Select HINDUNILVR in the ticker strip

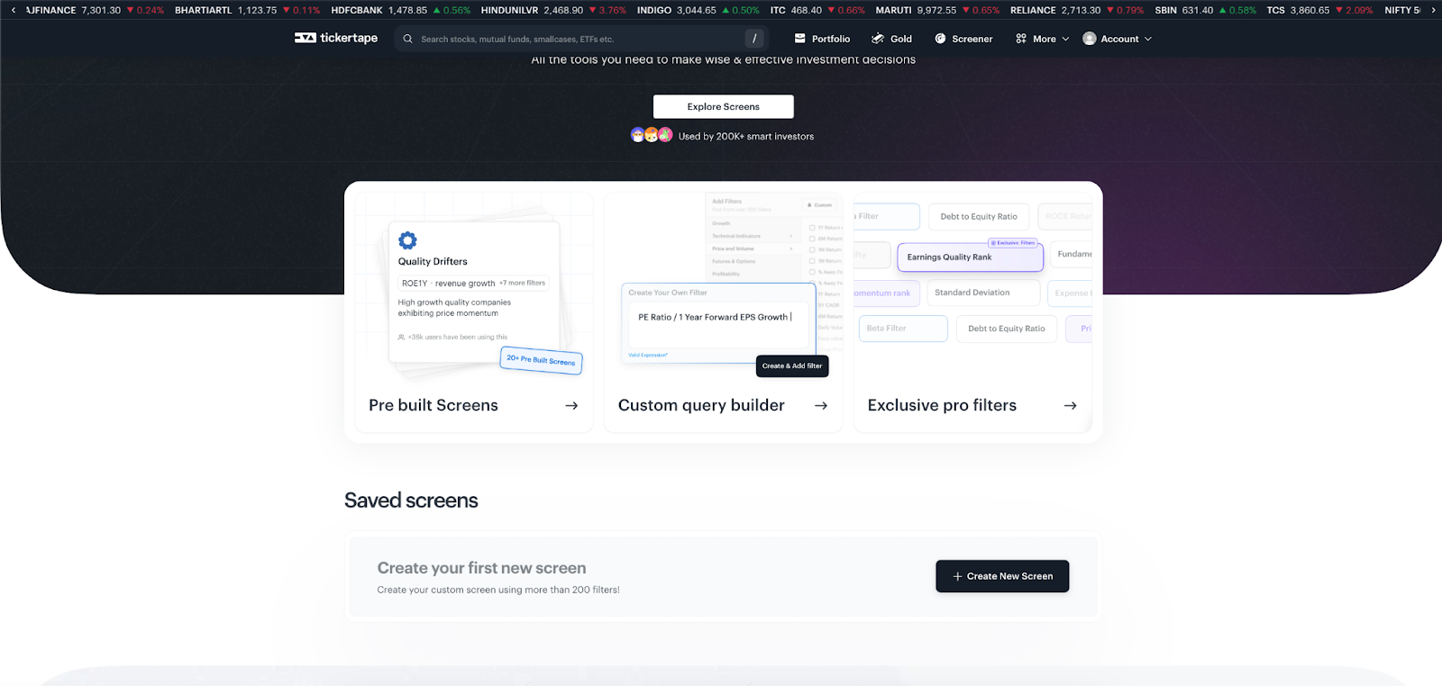point(553,10)
